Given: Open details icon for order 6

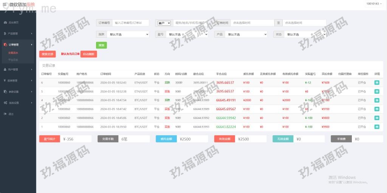Looking at the screenshot, I should 377,82.
